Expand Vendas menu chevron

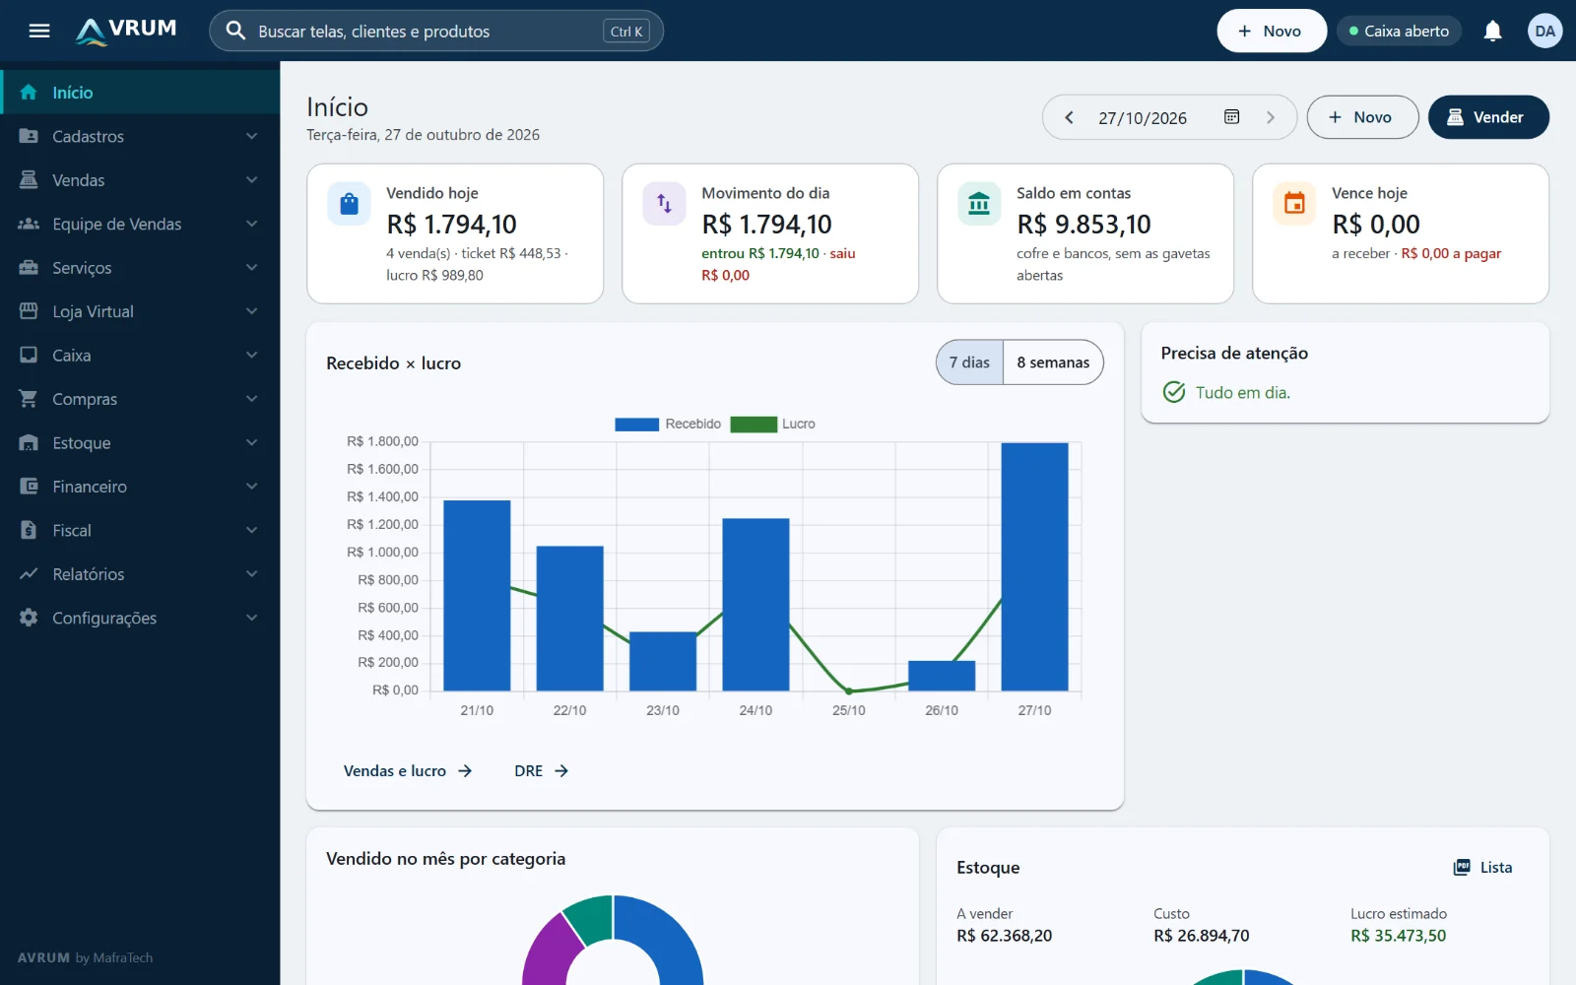(252, 180)
